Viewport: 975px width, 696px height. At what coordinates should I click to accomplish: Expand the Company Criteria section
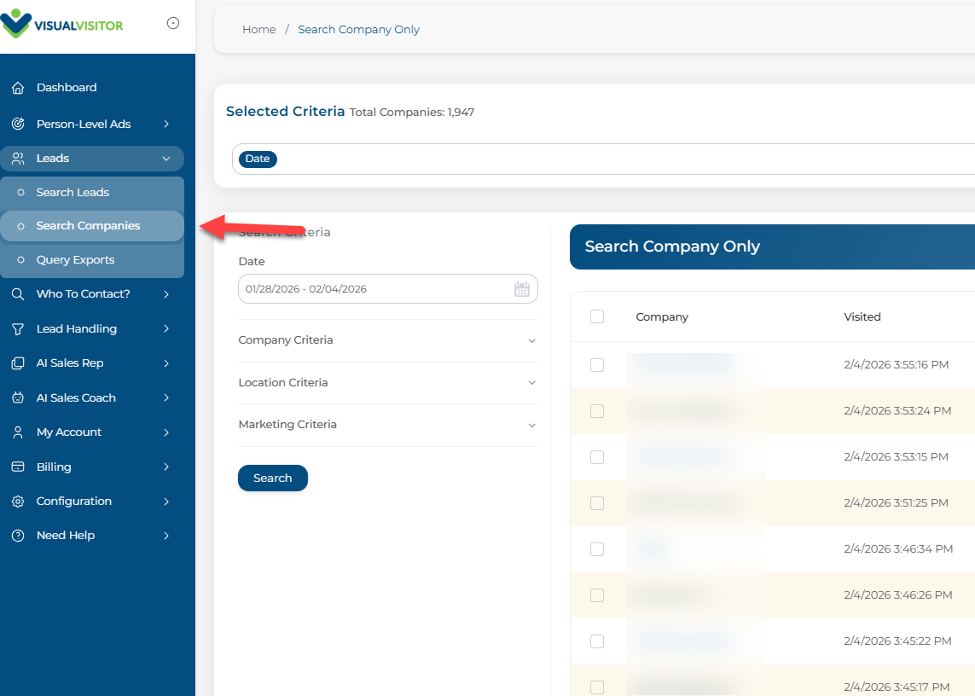coord(387,340)
